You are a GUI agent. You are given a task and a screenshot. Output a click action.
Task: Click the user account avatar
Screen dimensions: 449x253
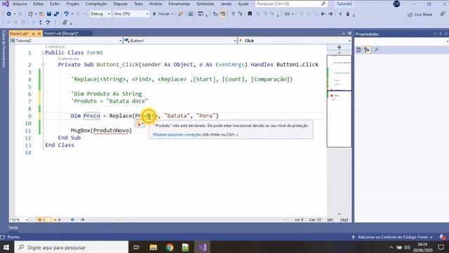(x=396, y=4)
